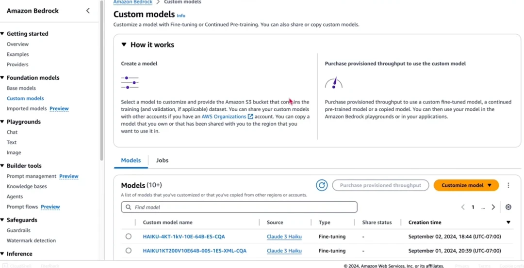Go to next page of models
Viewport: 524px width, 268px height.
tap(493, 207)
